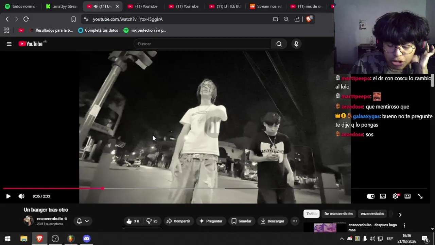
Task: Toggle subtitles in the video player
Action: [383, 196]
